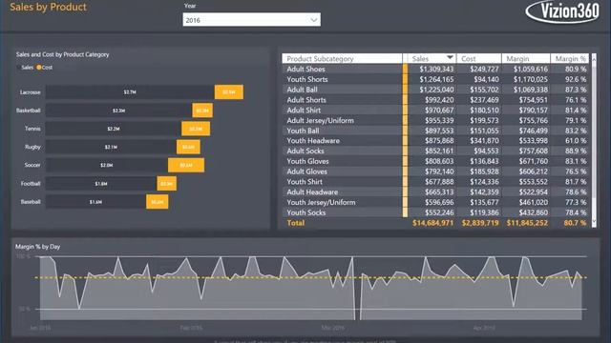Select the Adult Shoes row
Image resolution: width=611 pixels, height=343 pixels.
(x=436, y=69)
